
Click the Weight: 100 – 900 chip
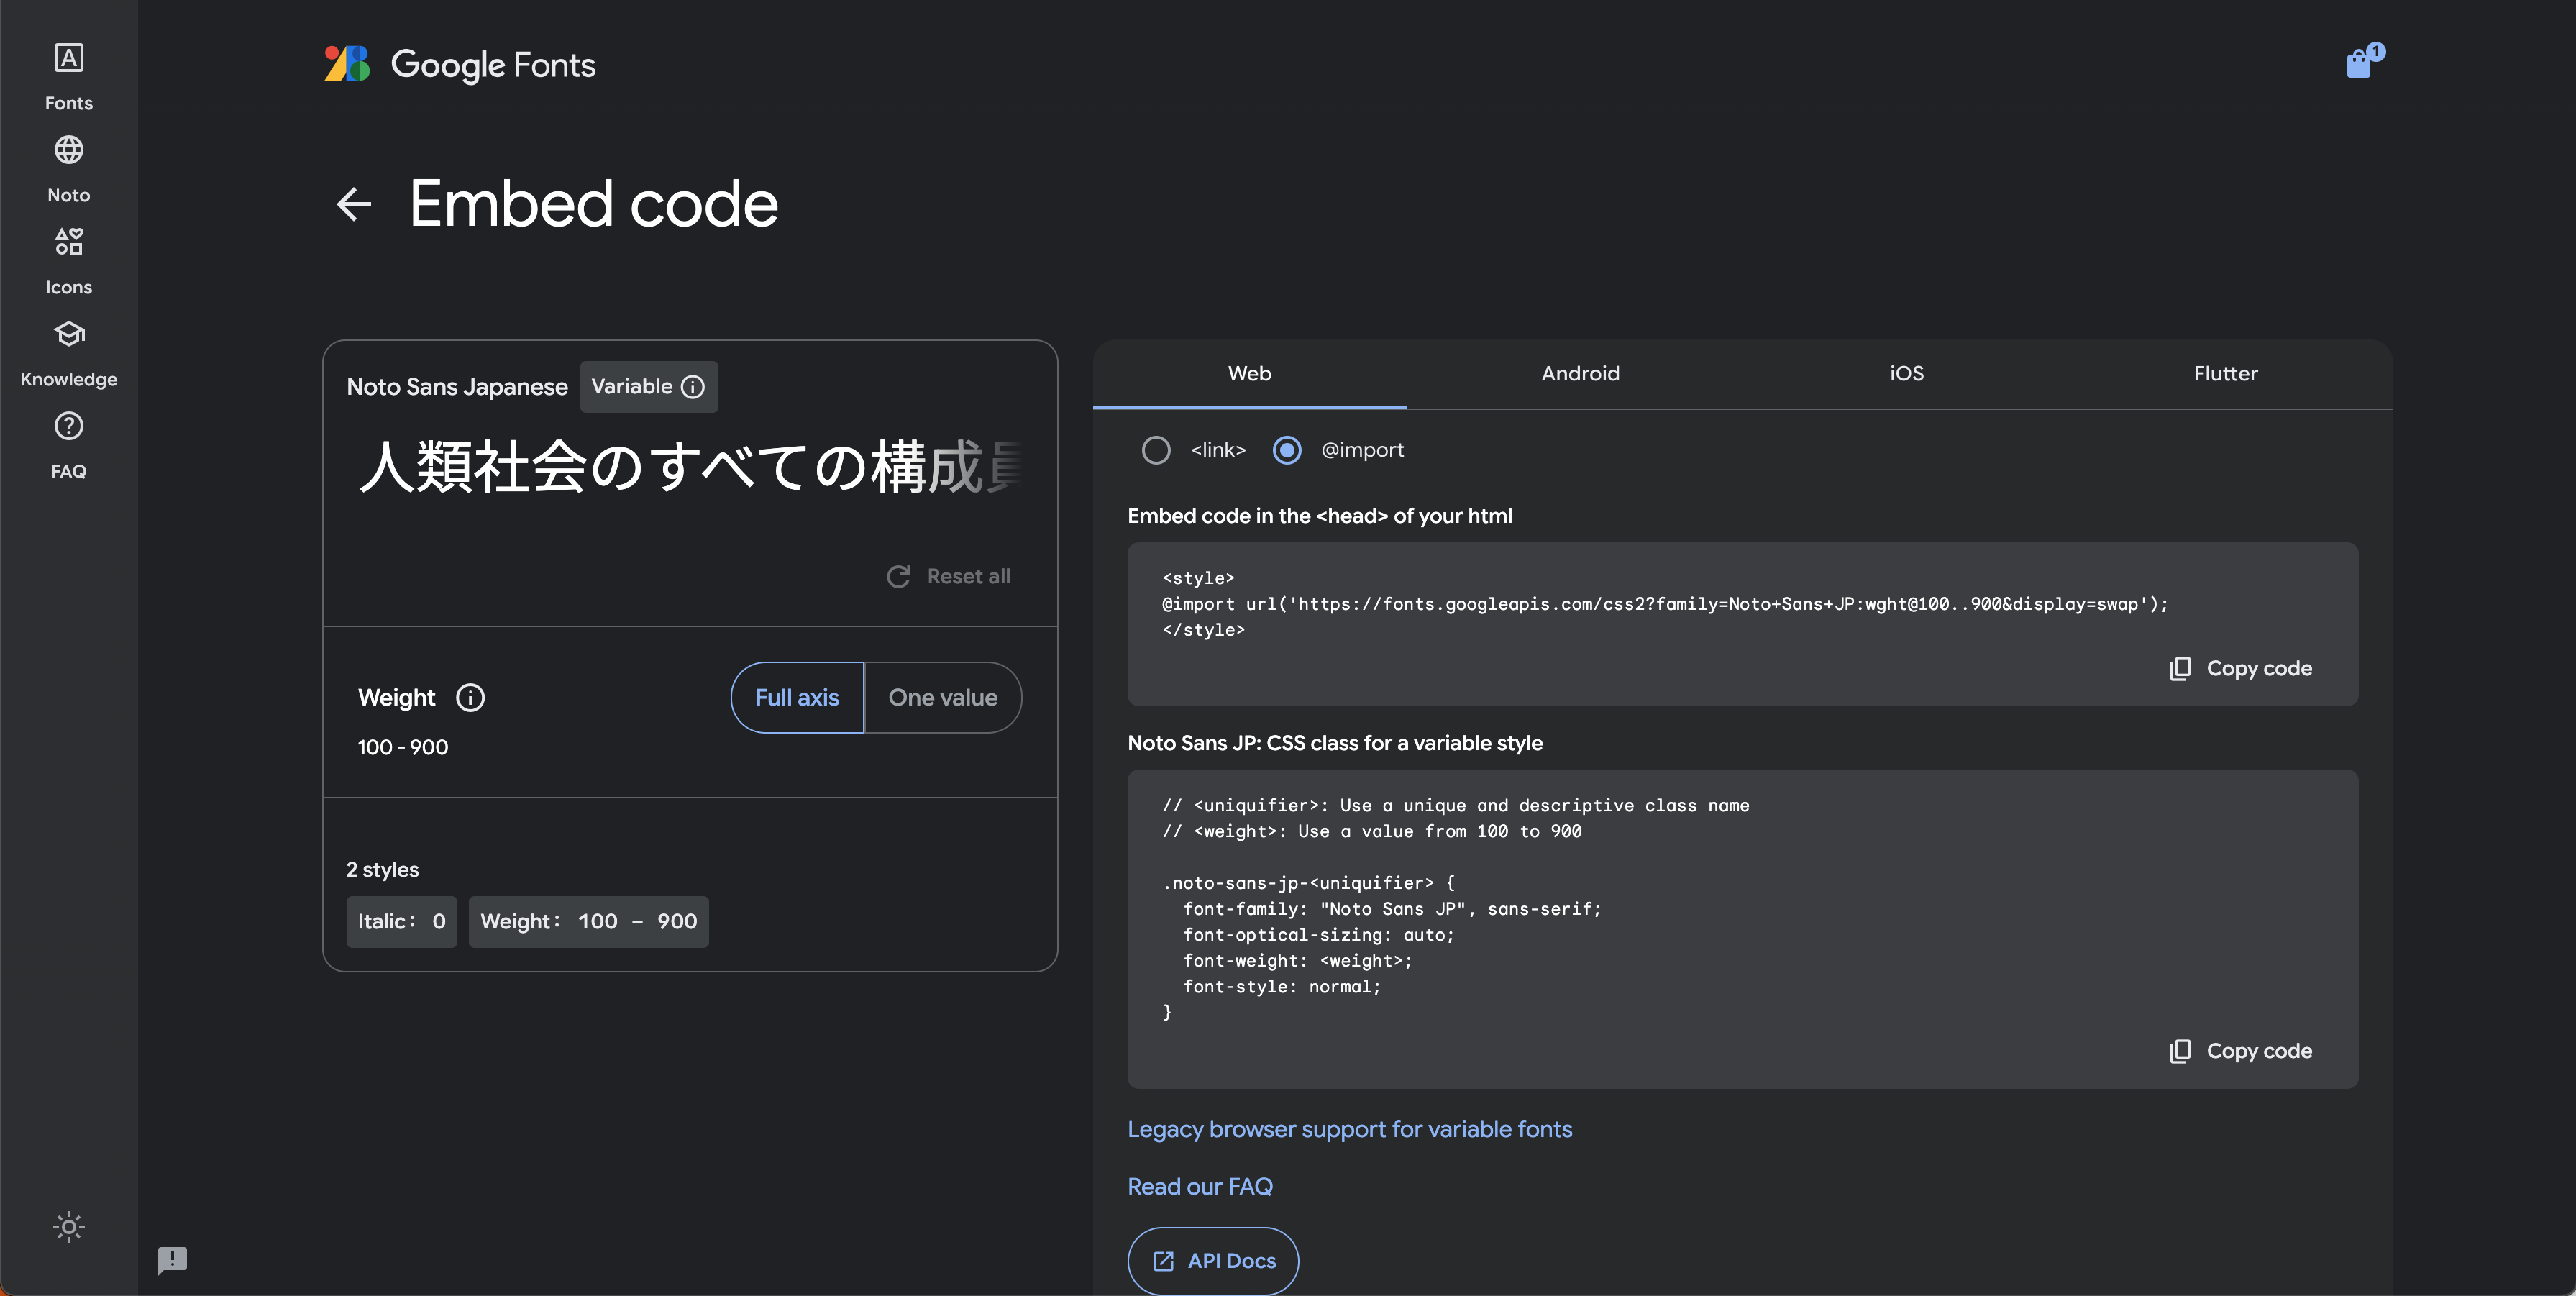click(588, 921)
